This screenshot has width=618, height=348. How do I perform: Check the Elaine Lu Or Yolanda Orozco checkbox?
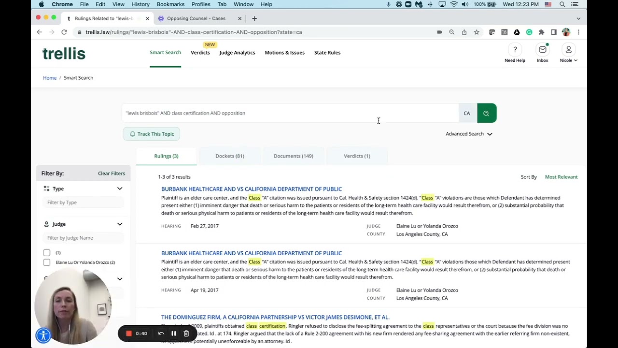click(47, 262)
